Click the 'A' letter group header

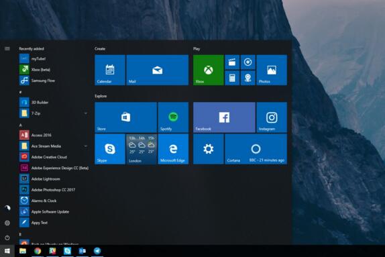pos(20,125)
